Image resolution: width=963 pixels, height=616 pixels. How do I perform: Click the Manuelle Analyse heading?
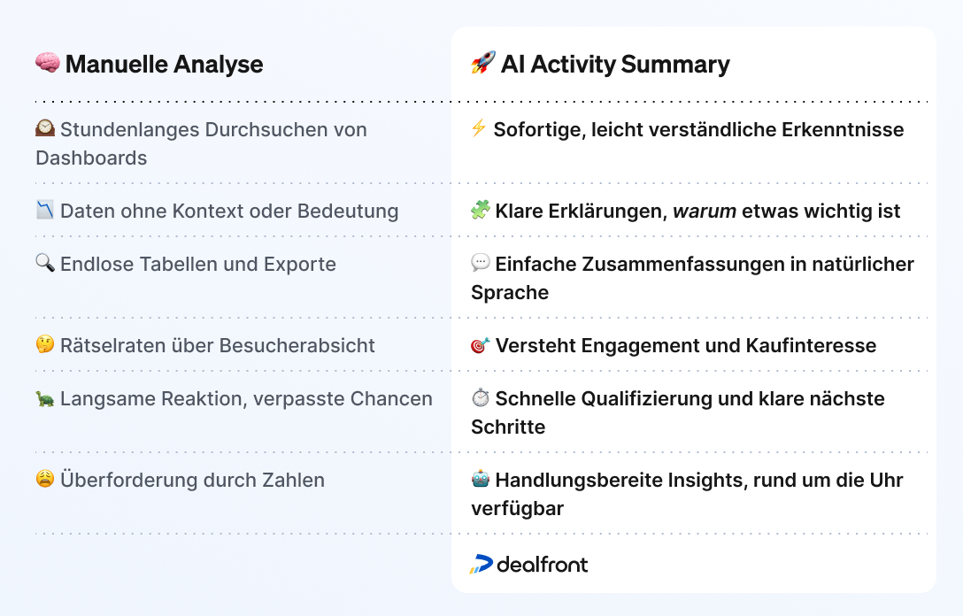coord(164,64)
